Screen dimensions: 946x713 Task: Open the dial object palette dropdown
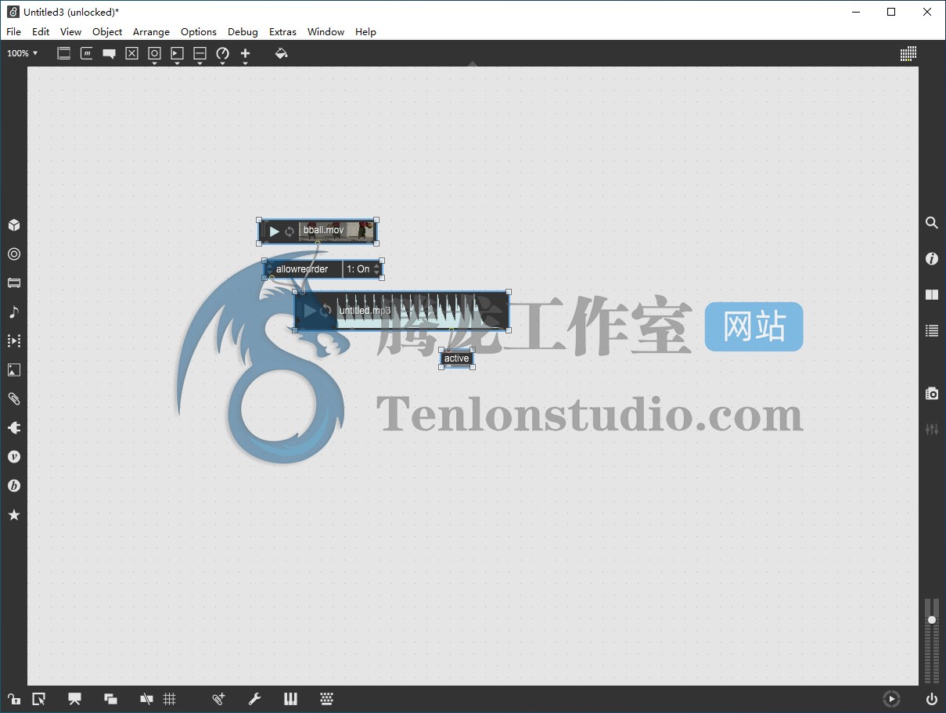tap(222, 55)
